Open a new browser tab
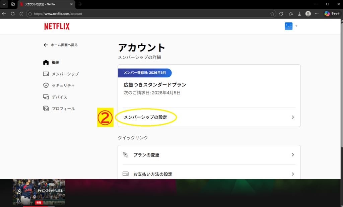The width and height of the screenshot is (343, 207). pos(80,4)
